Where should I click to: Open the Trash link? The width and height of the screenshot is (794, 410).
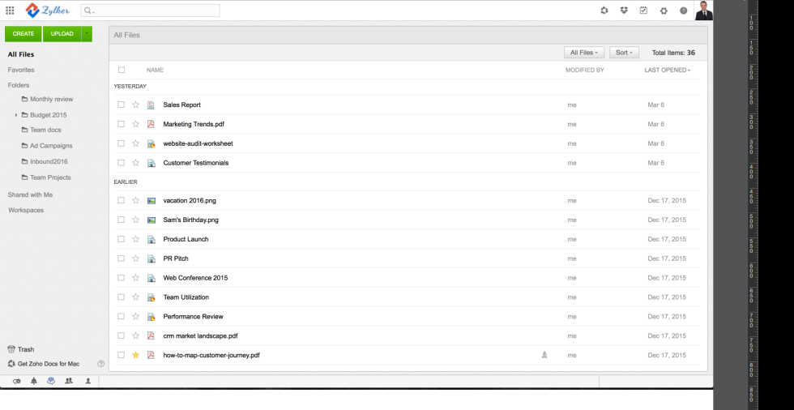pyautogui.click(x=26, y=349)
